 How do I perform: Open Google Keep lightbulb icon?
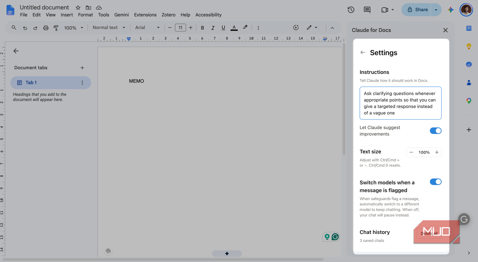469,46
